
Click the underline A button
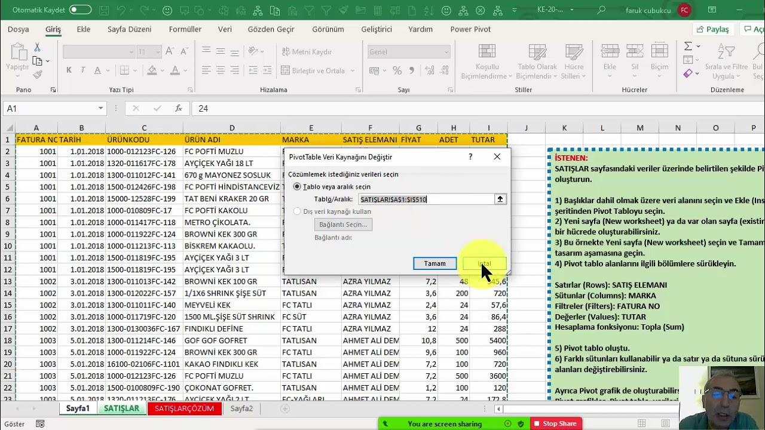pyautogui.click(x=97, y=70)
